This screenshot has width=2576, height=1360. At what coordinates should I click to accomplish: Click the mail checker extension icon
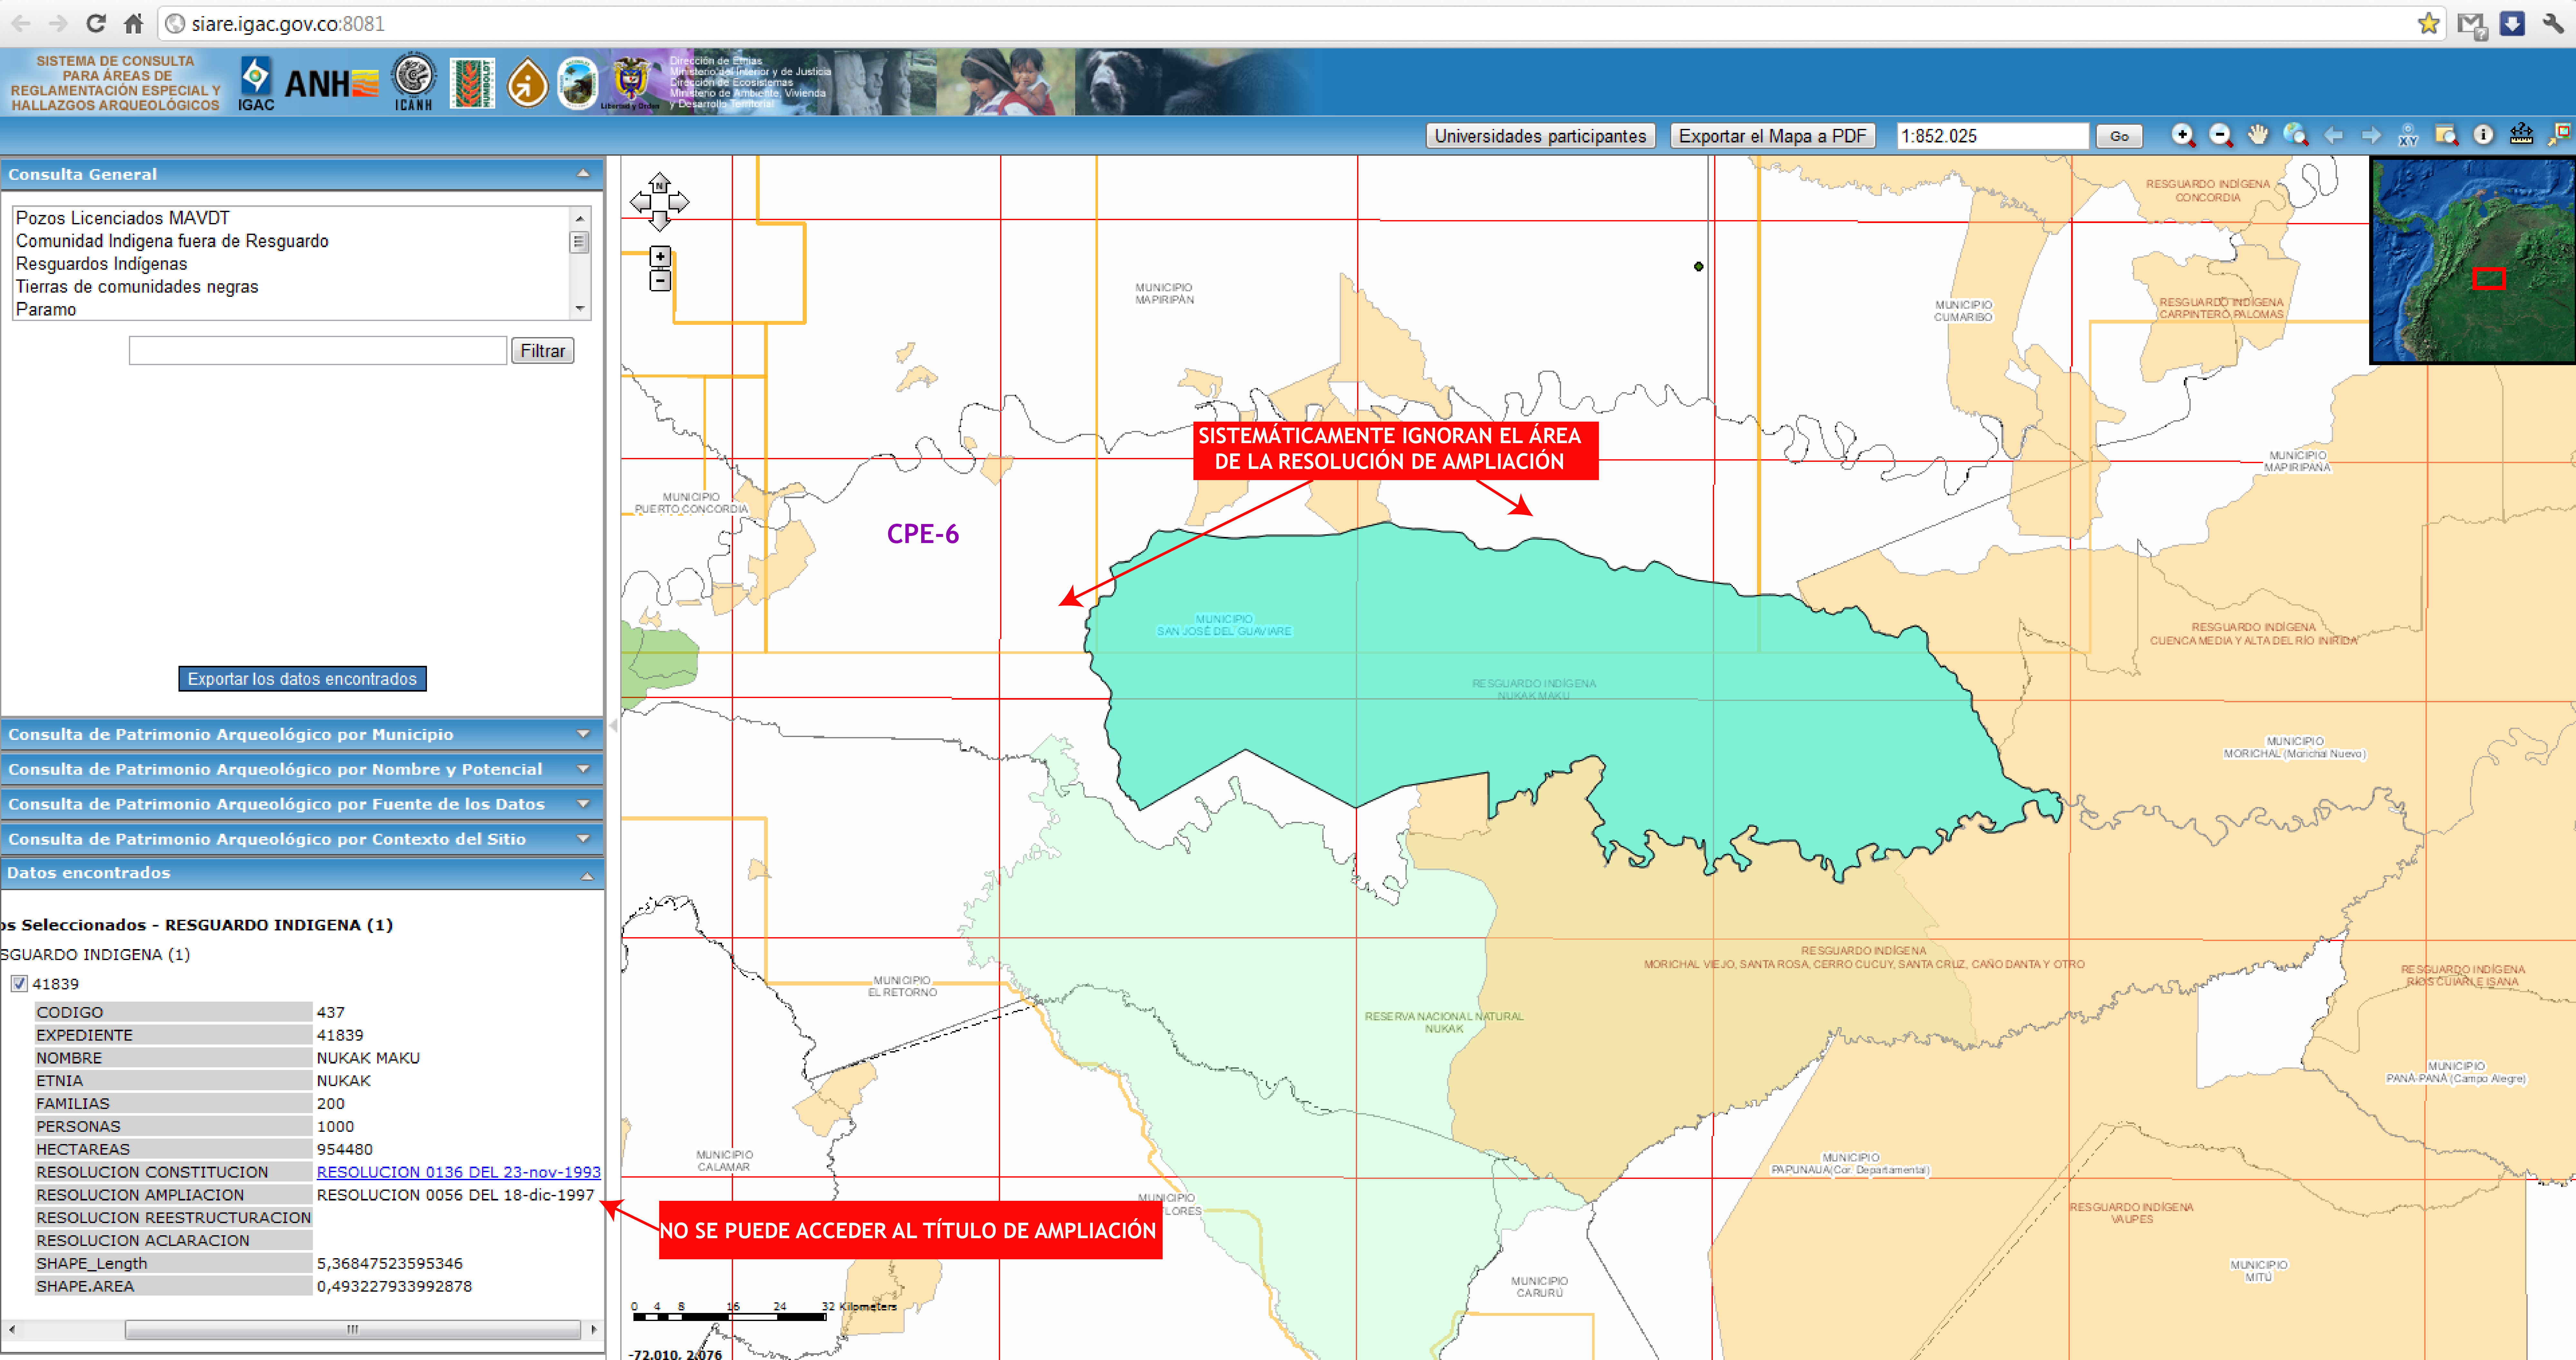pos(2472,25)
